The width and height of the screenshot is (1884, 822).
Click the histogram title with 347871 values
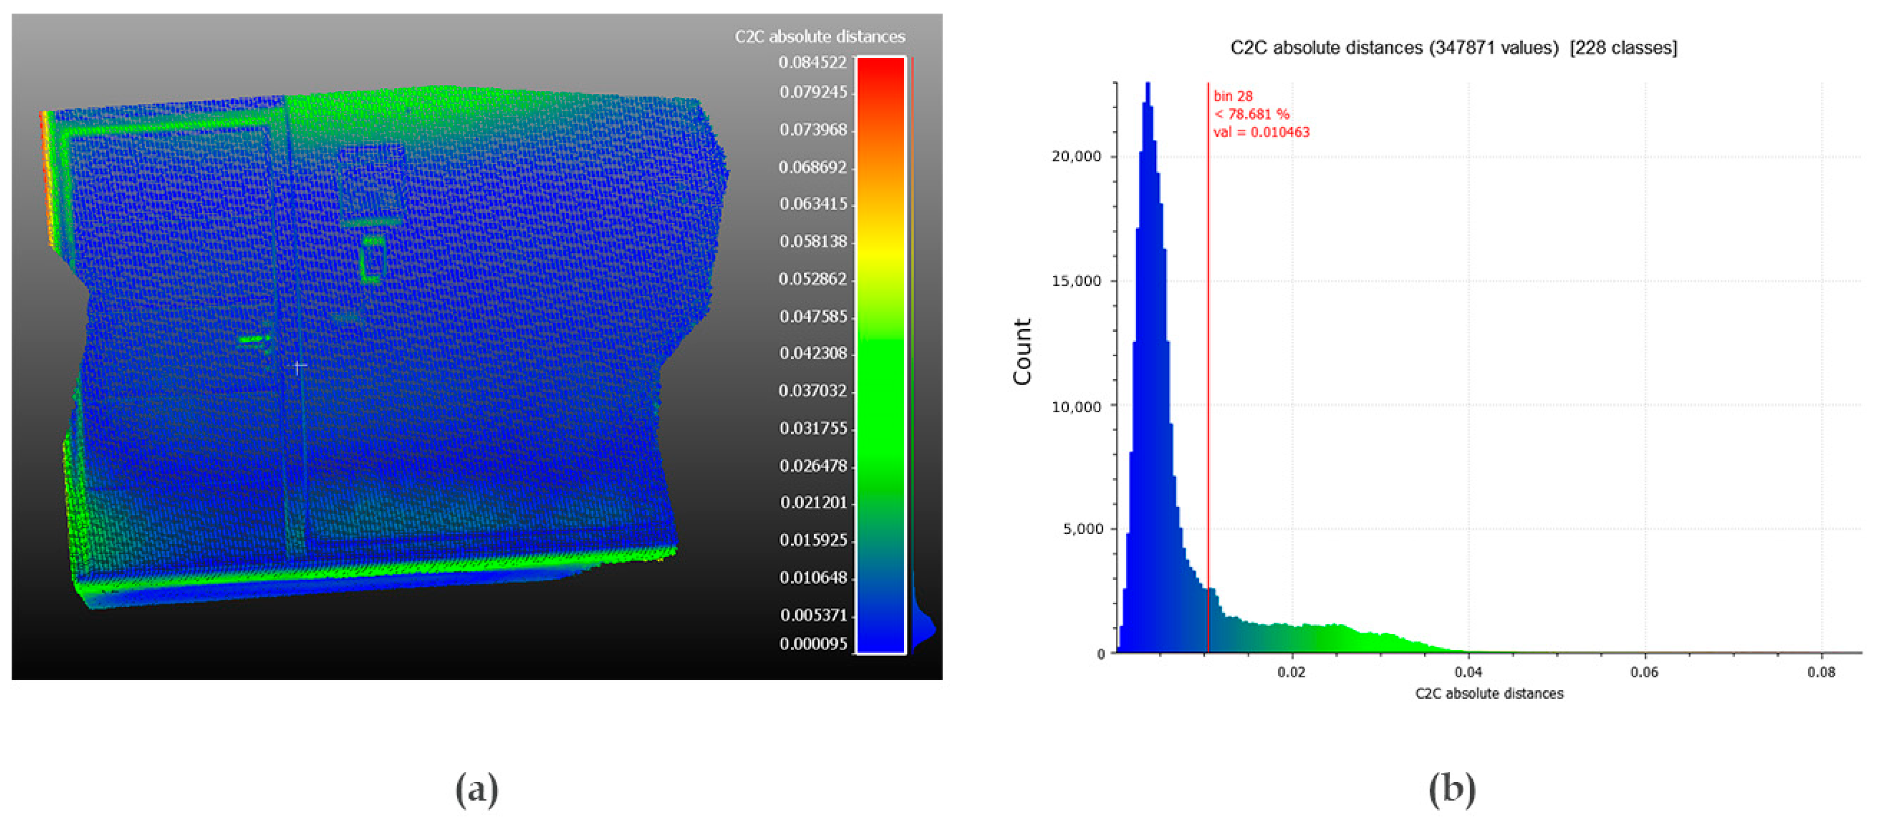pos(1453,47)
